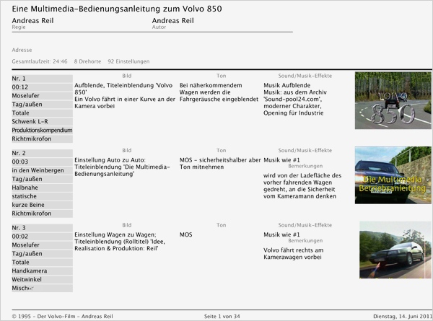Select 'Nr. 2' field

point(42,153)
